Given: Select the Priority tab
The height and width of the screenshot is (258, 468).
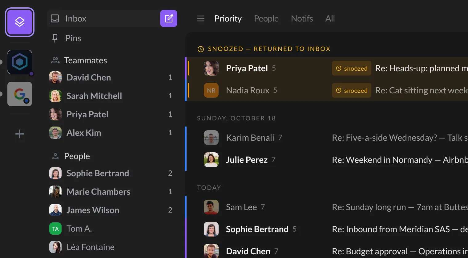Looking at the screenshot, I should click(x=228, y=19).
